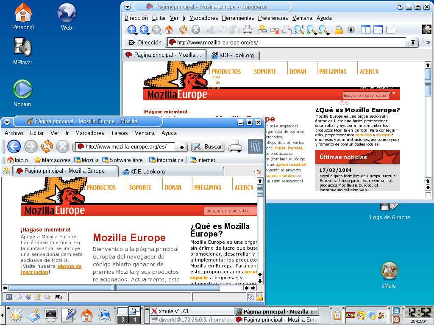Click Konqueror's find-in-page magnifier icon
Screen dimensions: 434x325
click(299, 30)
